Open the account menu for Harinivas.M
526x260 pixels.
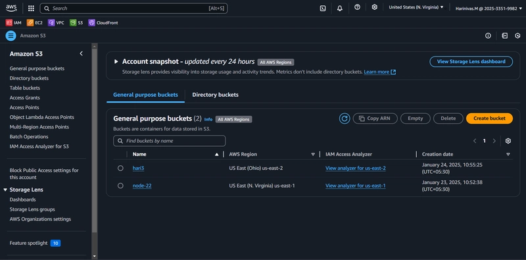tap(489, 9)
